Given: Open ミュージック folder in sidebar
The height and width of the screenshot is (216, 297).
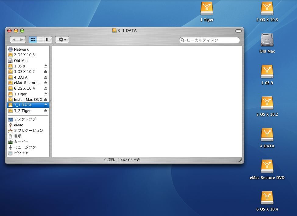Looking at the screenshot, I should [x=25, y=147].
